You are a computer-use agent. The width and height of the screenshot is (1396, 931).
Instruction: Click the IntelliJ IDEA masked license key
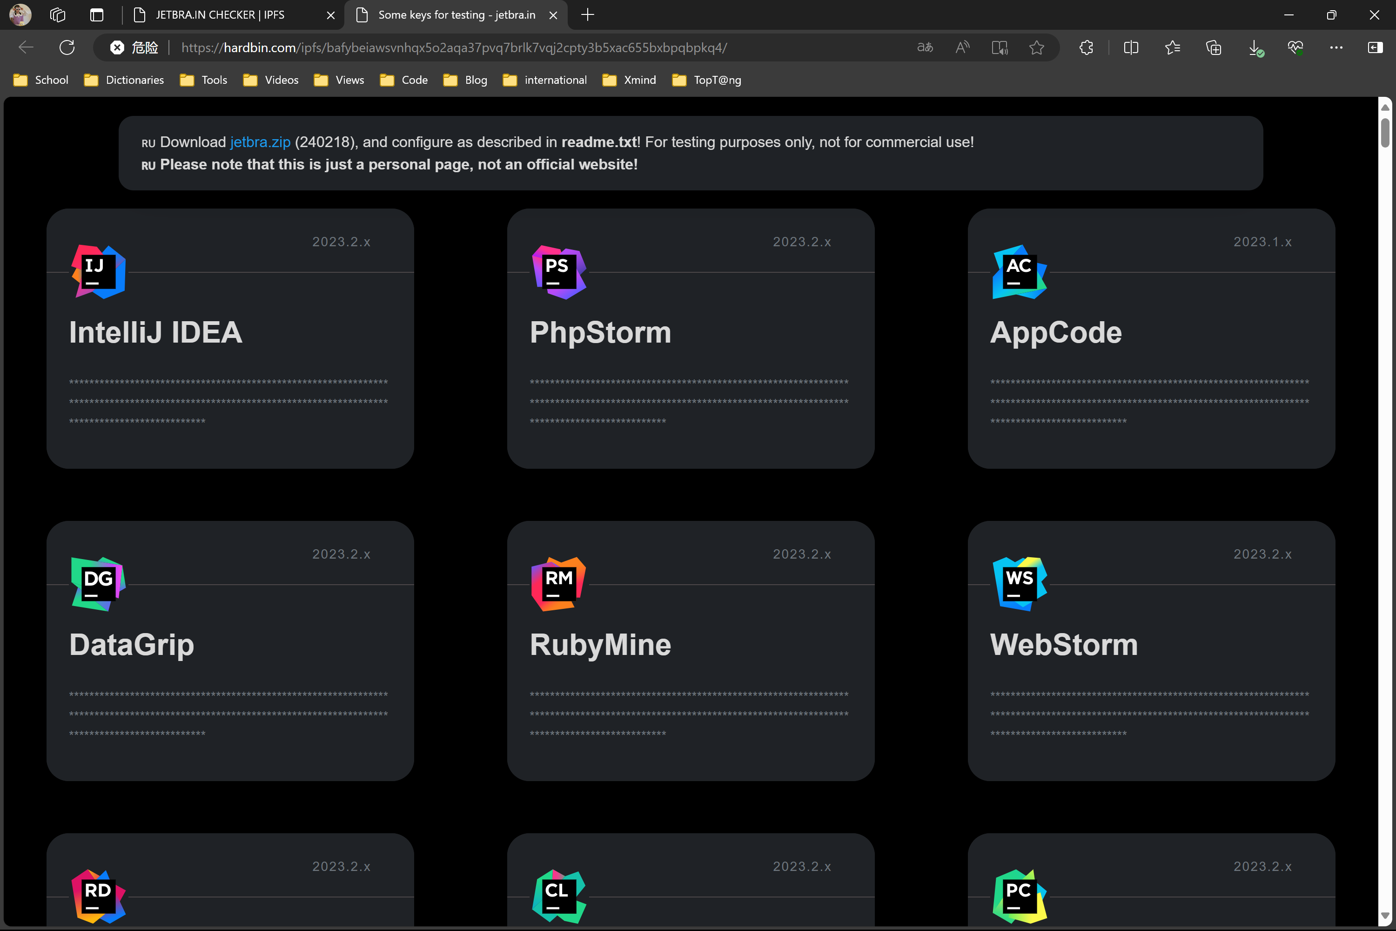[x=228, y=402]
